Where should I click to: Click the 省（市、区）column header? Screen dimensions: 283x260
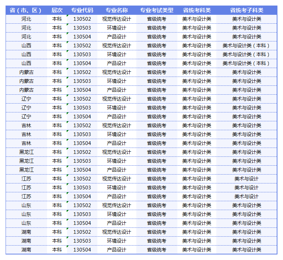[26, 10]
